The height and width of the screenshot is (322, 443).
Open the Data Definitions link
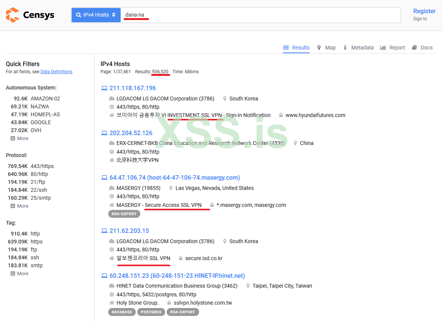[x=56, y=71]
